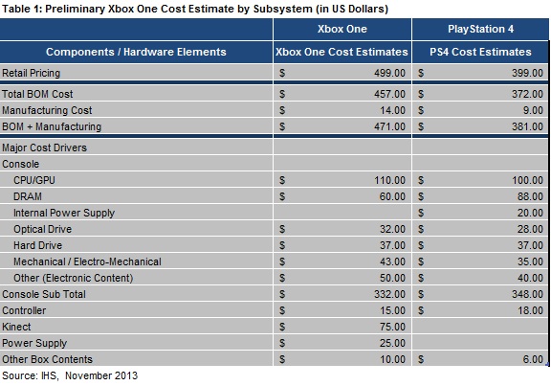
Task: Select the PS4 Cost Estimates header cell
Action: [480, 52]
